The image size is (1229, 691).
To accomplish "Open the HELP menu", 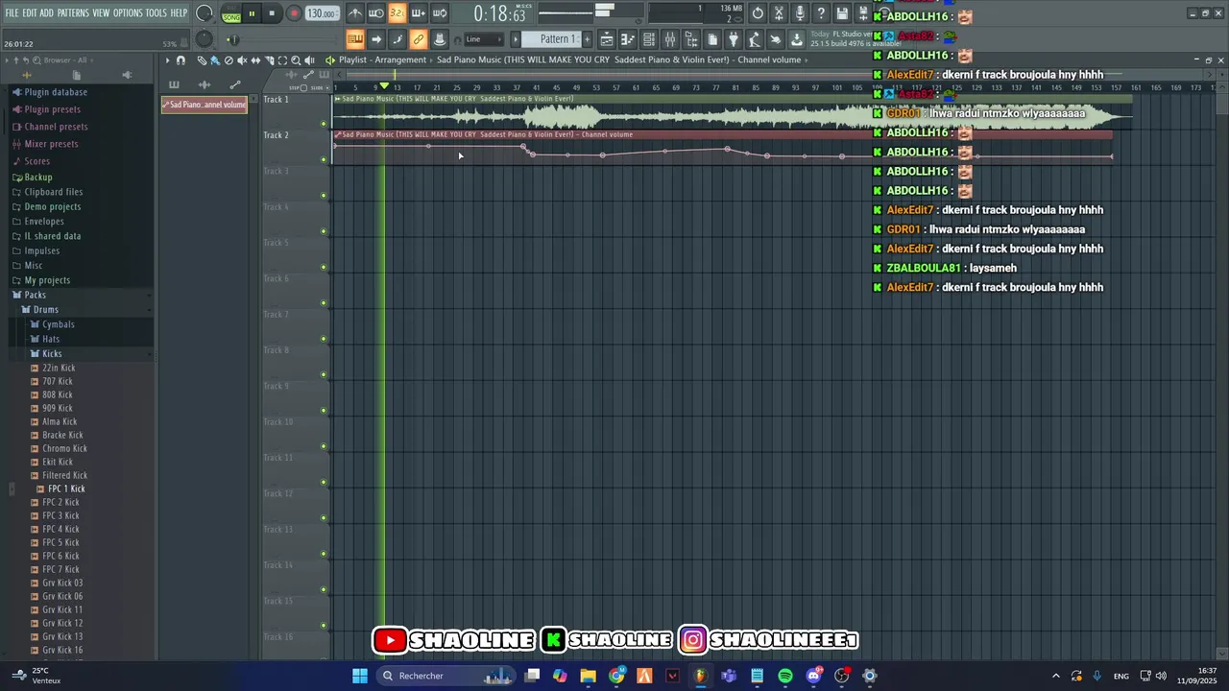I will click(x=180, y=13).
